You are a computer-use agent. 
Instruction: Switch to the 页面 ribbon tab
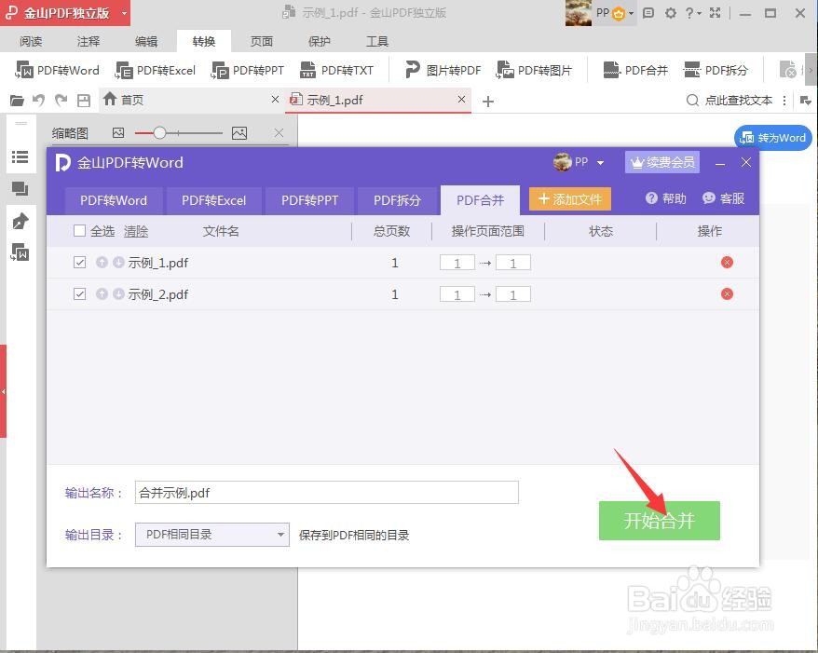coord(262,41)
